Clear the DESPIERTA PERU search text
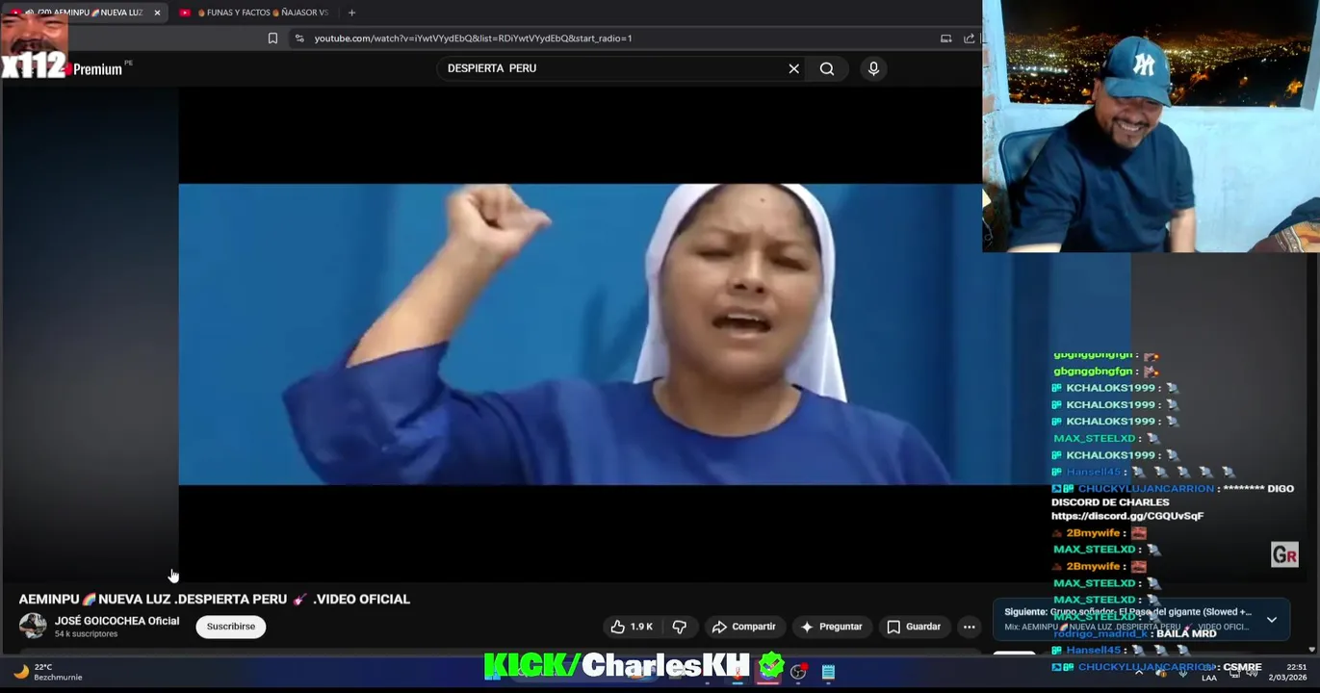The height and width of the screenshot is (693, 1320). [x=793, y=68]
